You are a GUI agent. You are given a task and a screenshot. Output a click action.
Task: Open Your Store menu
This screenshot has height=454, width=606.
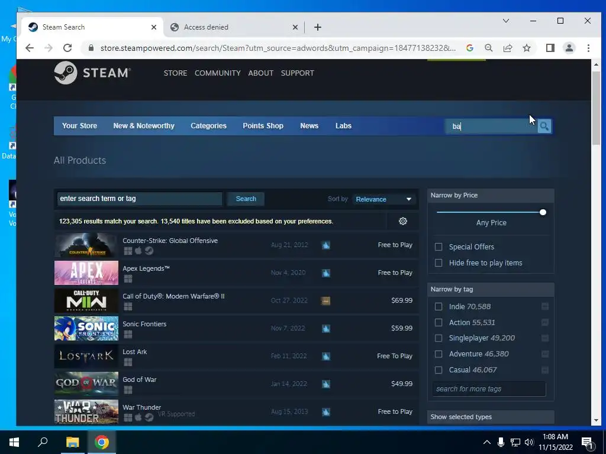pos(80,126)
